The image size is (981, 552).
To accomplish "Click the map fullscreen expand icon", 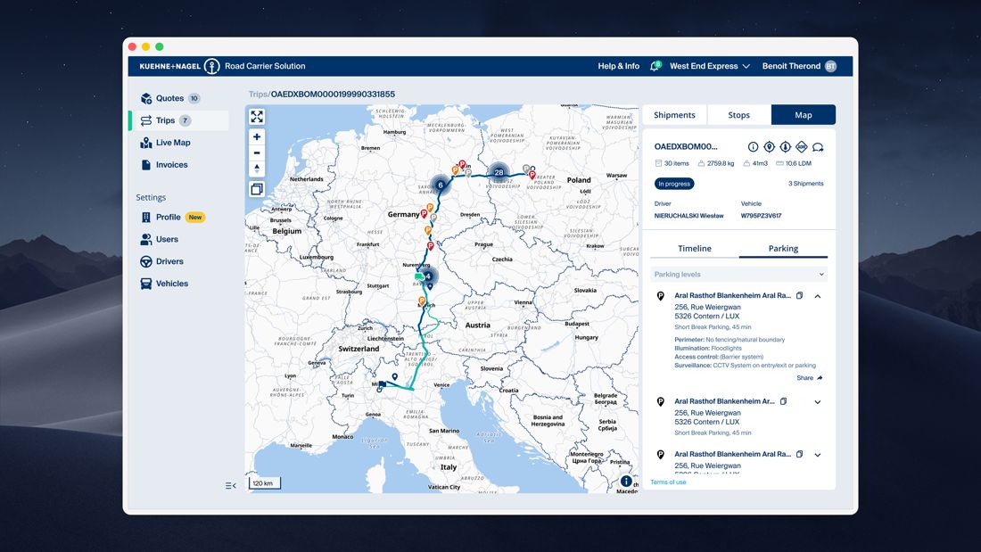I will pyautogui.click(x=257, y=117).
